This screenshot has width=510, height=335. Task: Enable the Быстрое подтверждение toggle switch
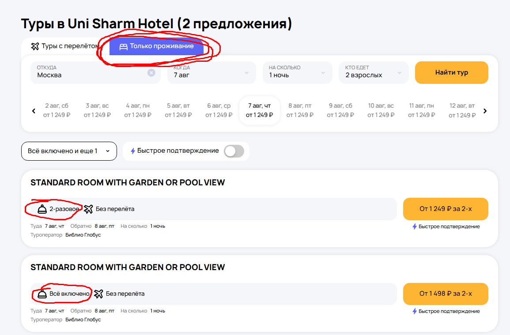click(x=234, y=151)
